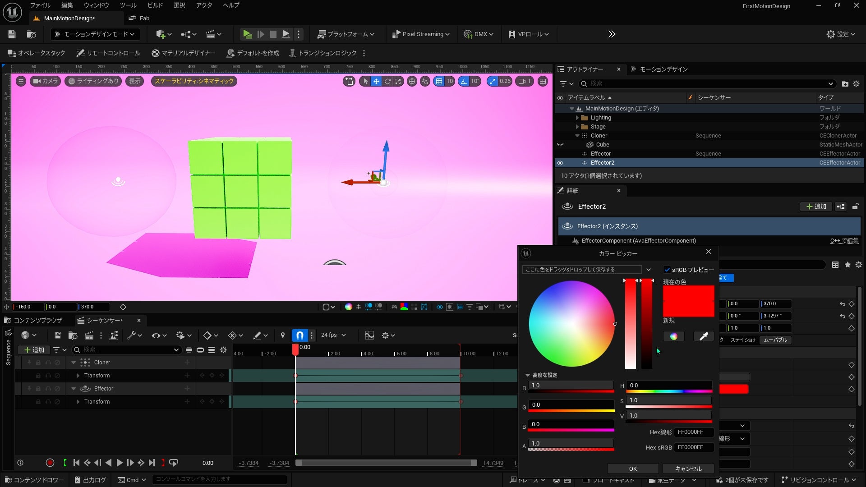Switch to the Content Browser tab
The height and width of the screenshot is (487, 866).
coord(33,320)
